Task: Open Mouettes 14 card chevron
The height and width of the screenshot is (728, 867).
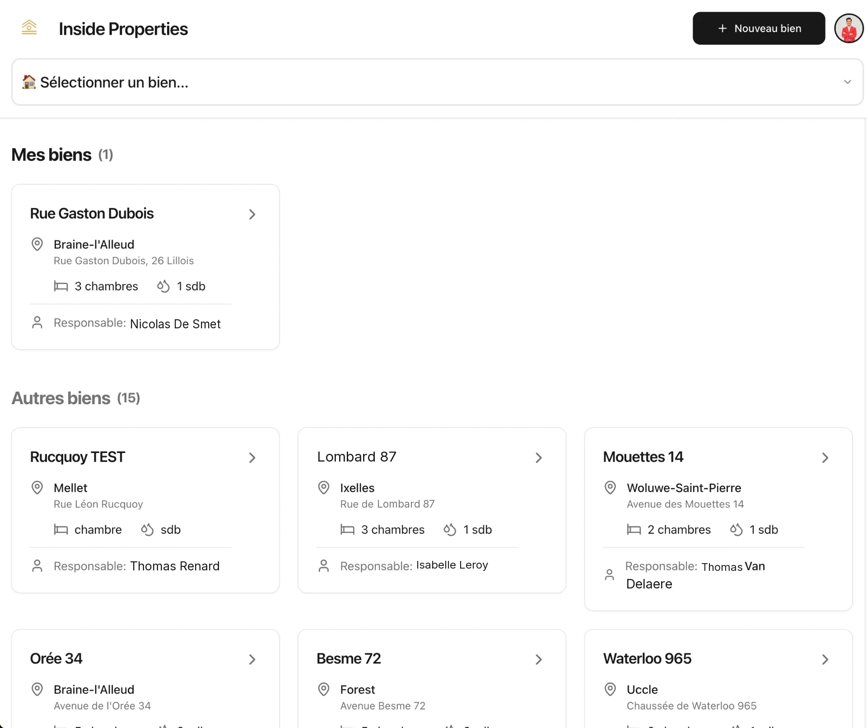Action: [x=825, y=457]
